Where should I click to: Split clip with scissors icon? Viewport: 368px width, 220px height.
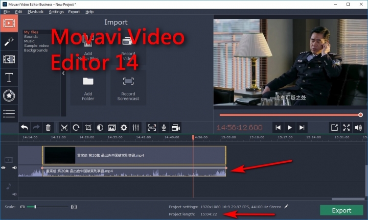[64, 128]
